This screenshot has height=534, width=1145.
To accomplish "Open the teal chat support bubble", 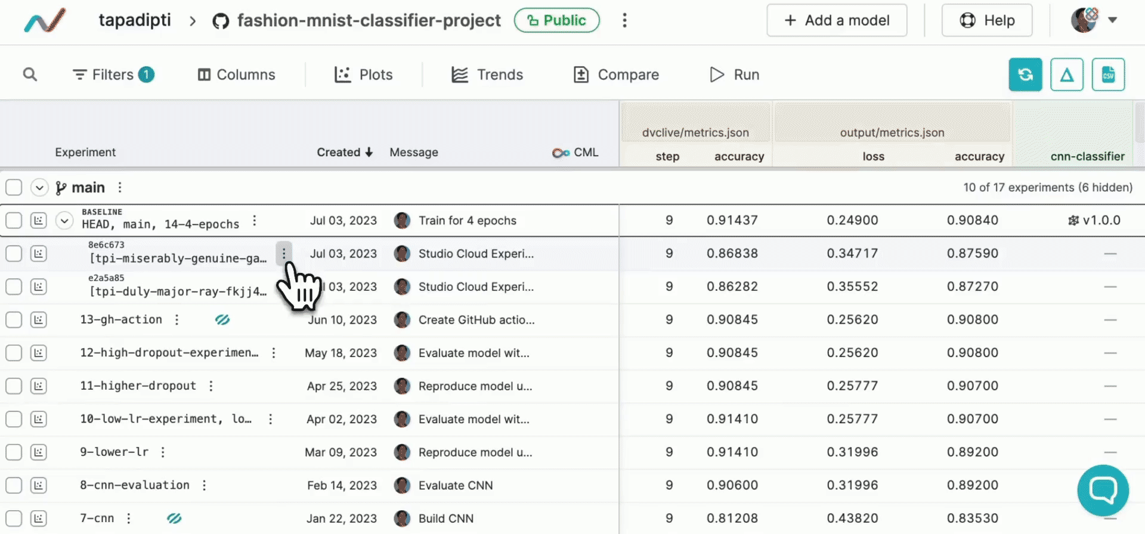I will coord(1103,490).
